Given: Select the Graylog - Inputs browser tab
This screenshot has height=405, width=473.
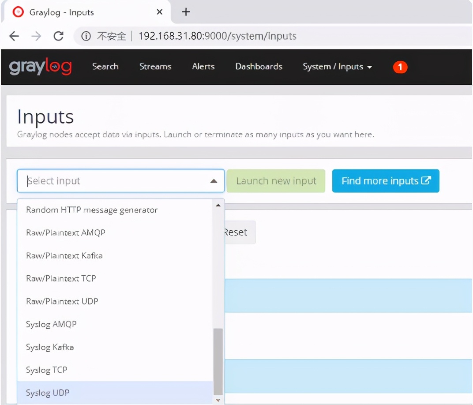Looking at the screenshot, I should click(x=86, y=12).
